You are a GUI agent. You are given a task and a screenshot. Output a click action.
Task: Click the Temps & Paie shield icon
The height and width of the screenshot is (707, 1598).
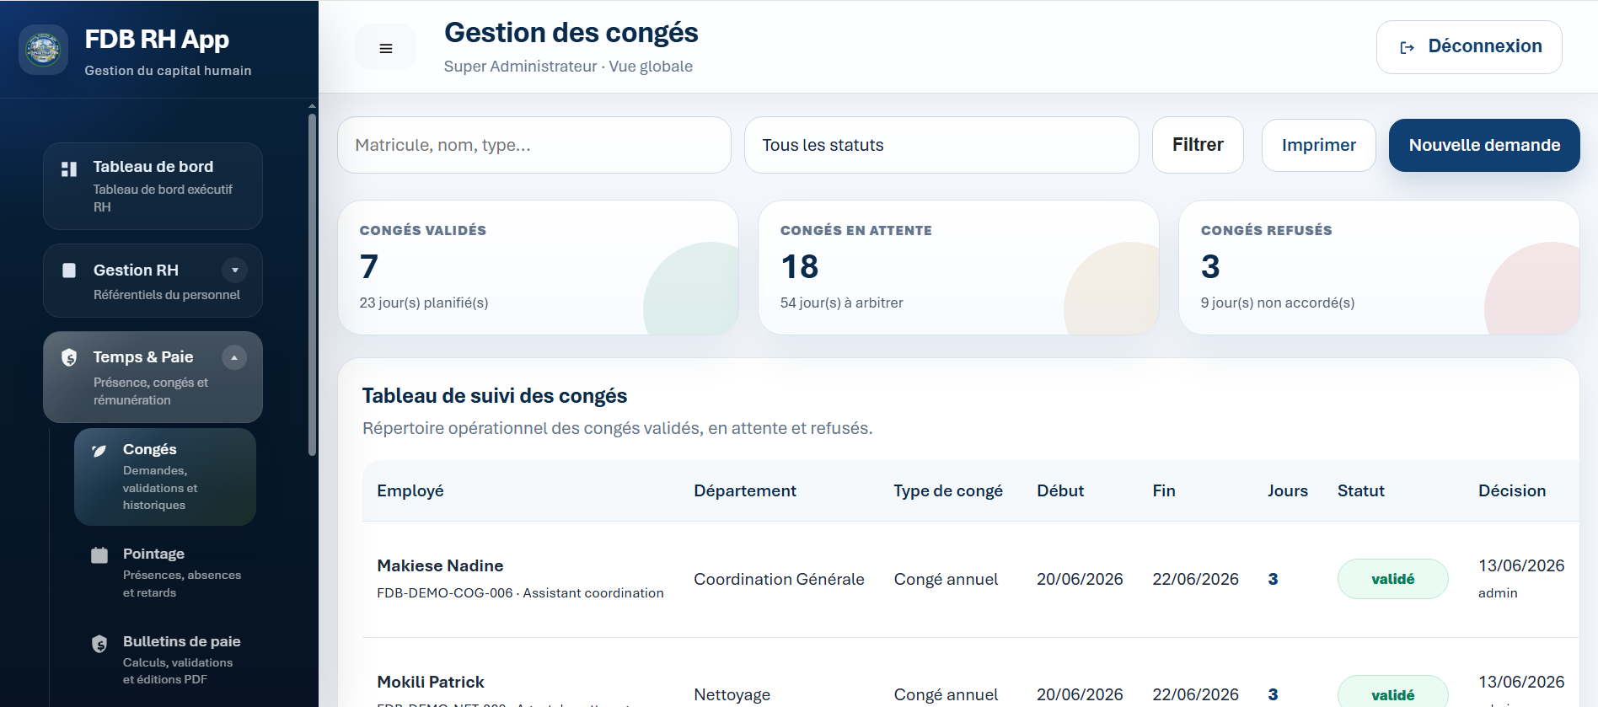(69, 357)
